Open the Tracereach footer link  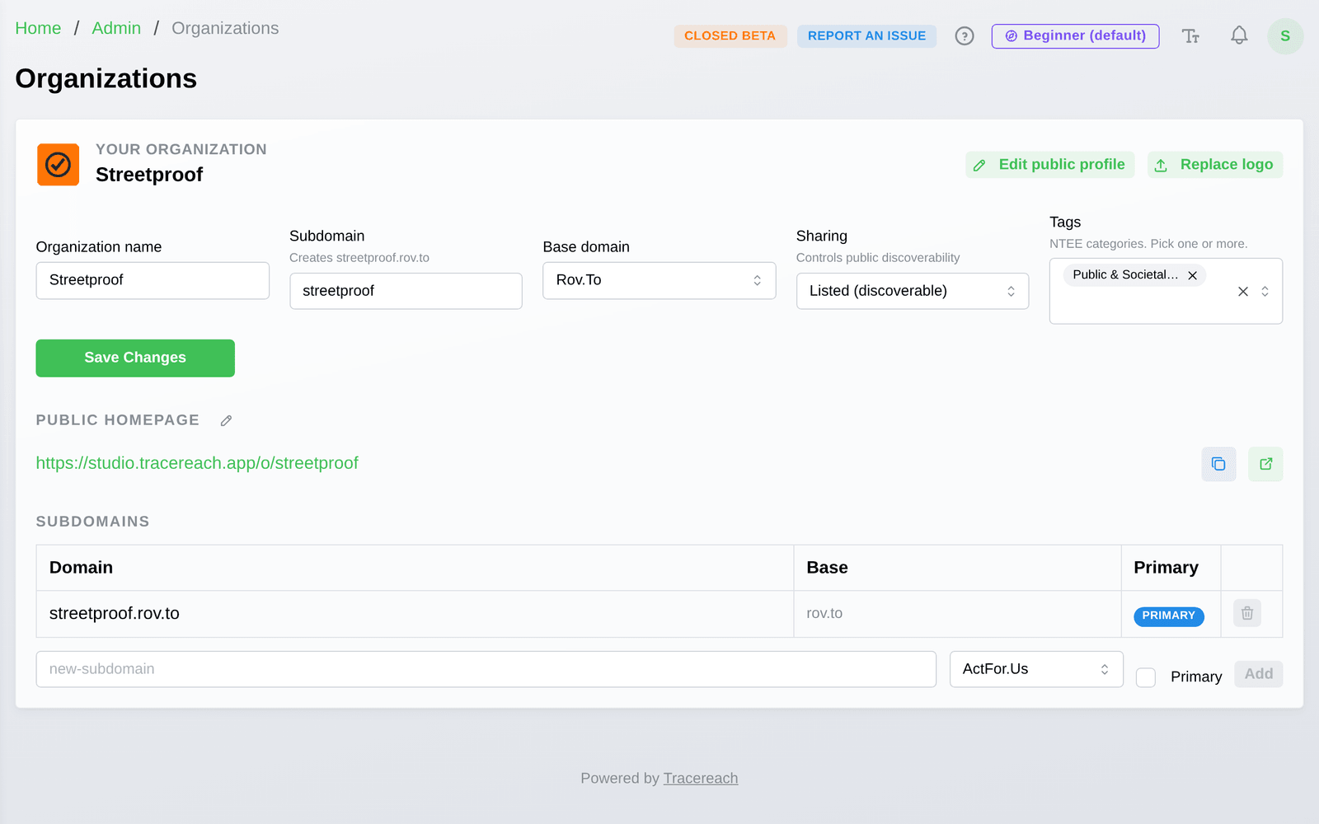701,778
